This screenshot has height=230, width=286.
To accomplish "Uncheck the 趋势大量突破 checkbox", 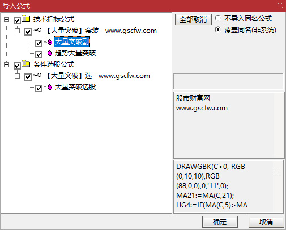I will (x=39, y=54).
